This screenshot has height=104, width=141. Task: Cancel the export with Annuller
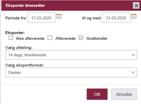click(124, 94)
